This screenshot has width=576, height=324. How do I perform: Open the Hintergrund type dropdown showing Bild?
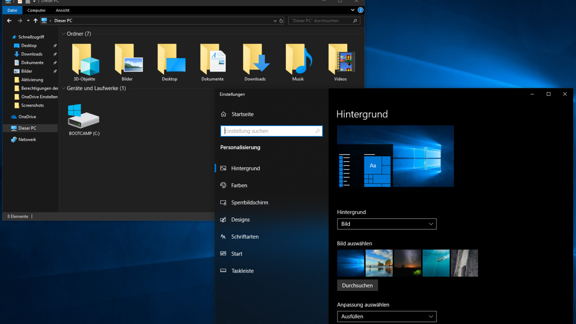tap(387, 224)
